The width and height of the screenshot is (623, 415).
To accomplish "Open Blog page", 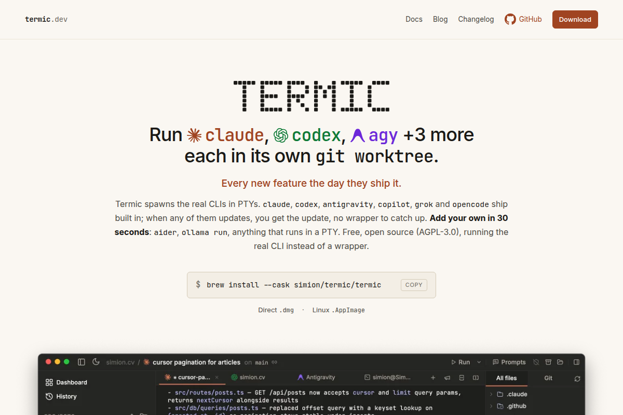I will [x=440, y=19].
